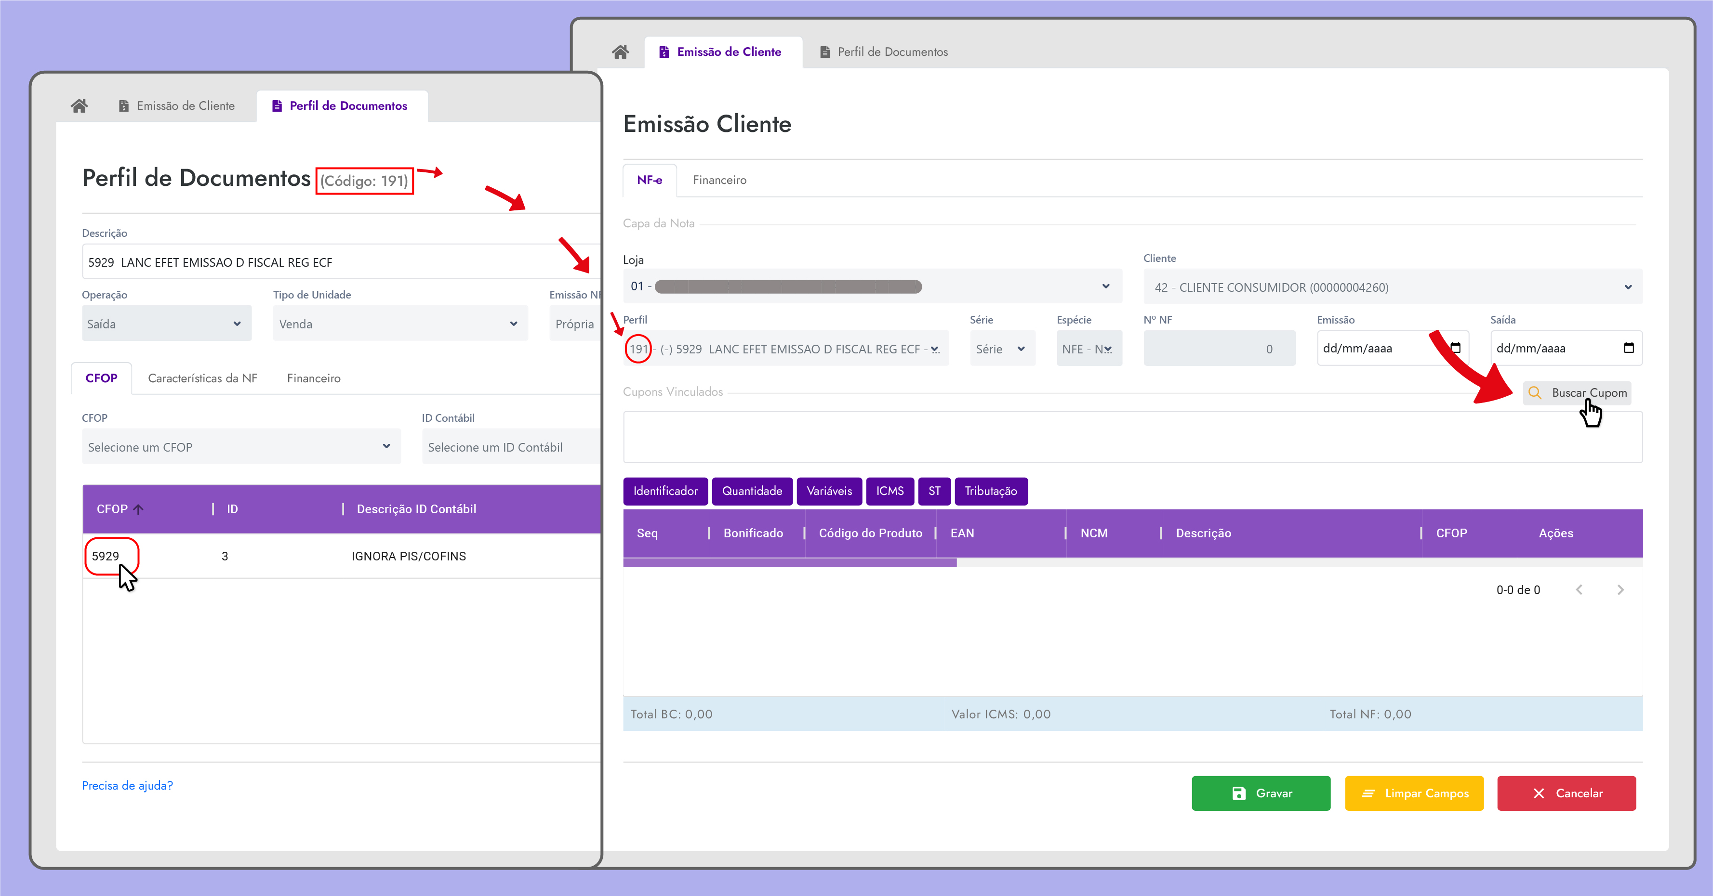
Task: Open the Características da NF tab
Action: 202,378
